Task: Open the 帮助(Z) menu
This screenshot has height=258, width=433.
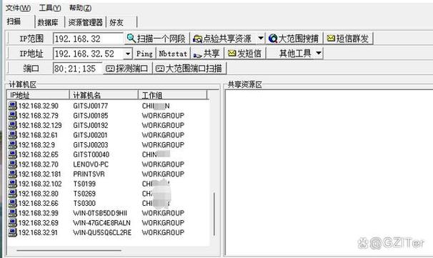Action: point(80,8)
